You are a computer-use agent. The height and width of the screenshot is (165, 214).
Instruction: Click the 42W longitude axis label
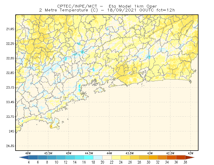click(190, 153)
